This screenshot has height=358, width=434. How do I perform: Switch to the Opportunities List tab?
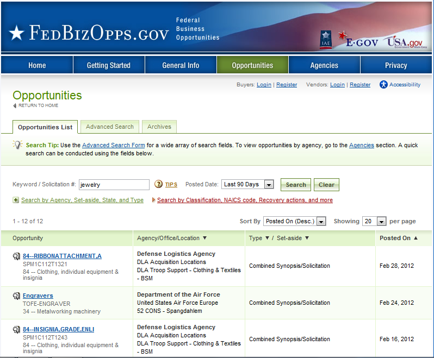coord(45,127)
